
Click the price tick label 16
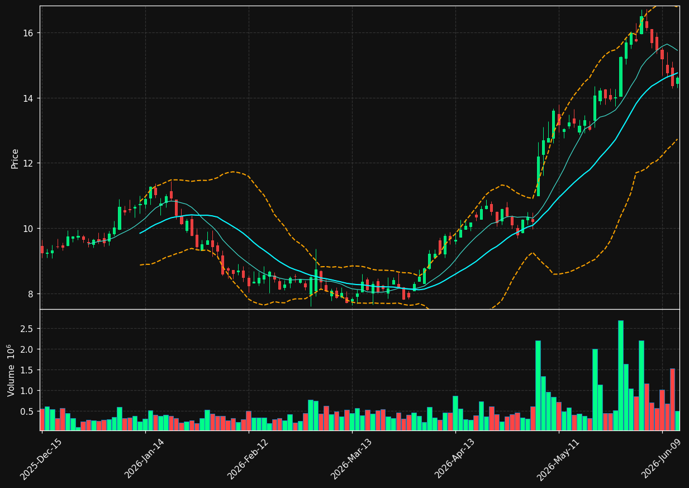pyautogui.click(x=28, y=33)
